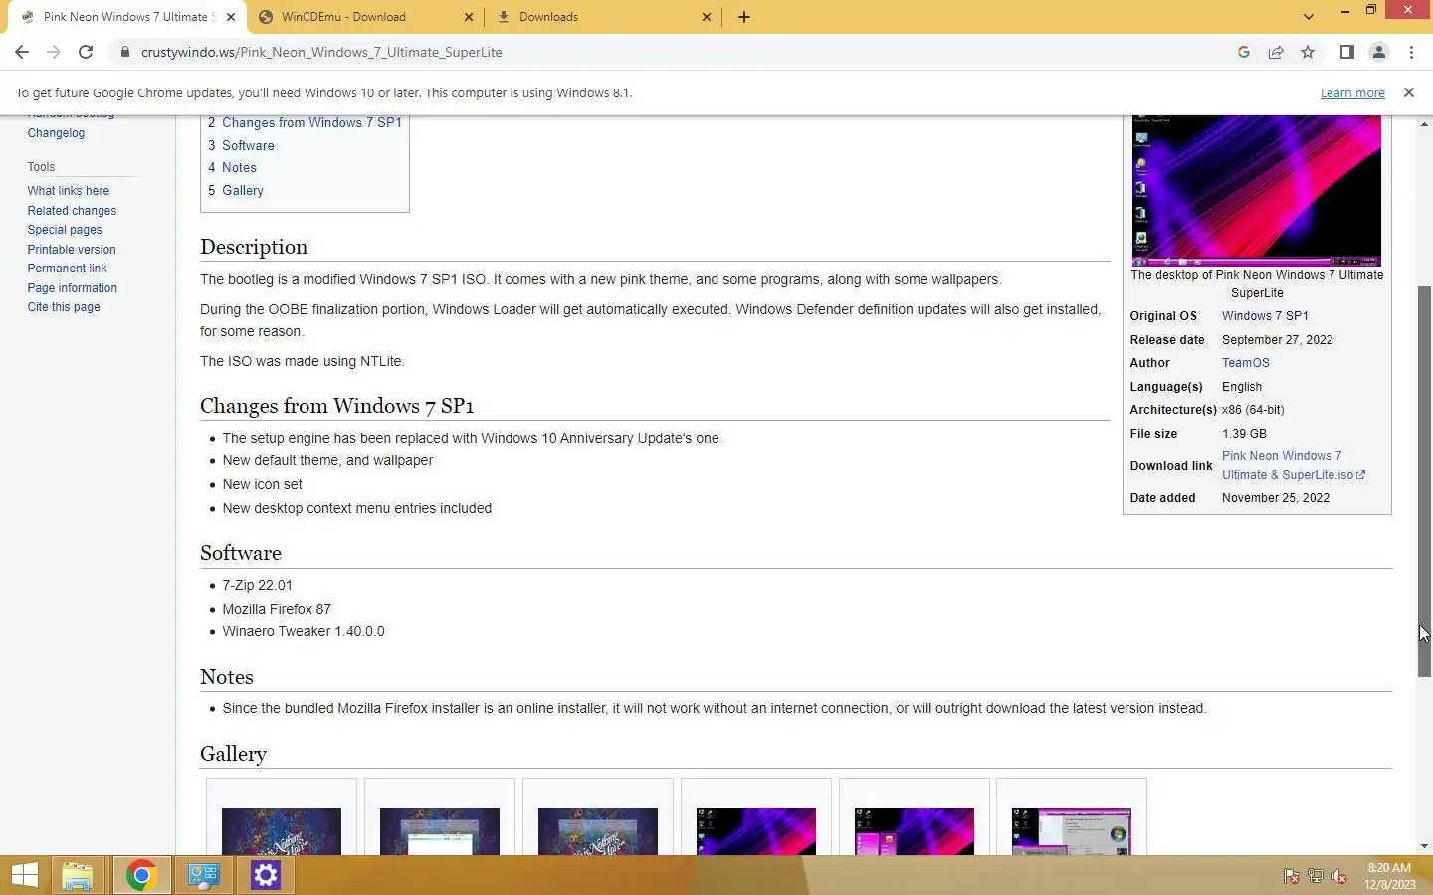View site information via the lock icon

pyautogui.click(x=125, y=52)
